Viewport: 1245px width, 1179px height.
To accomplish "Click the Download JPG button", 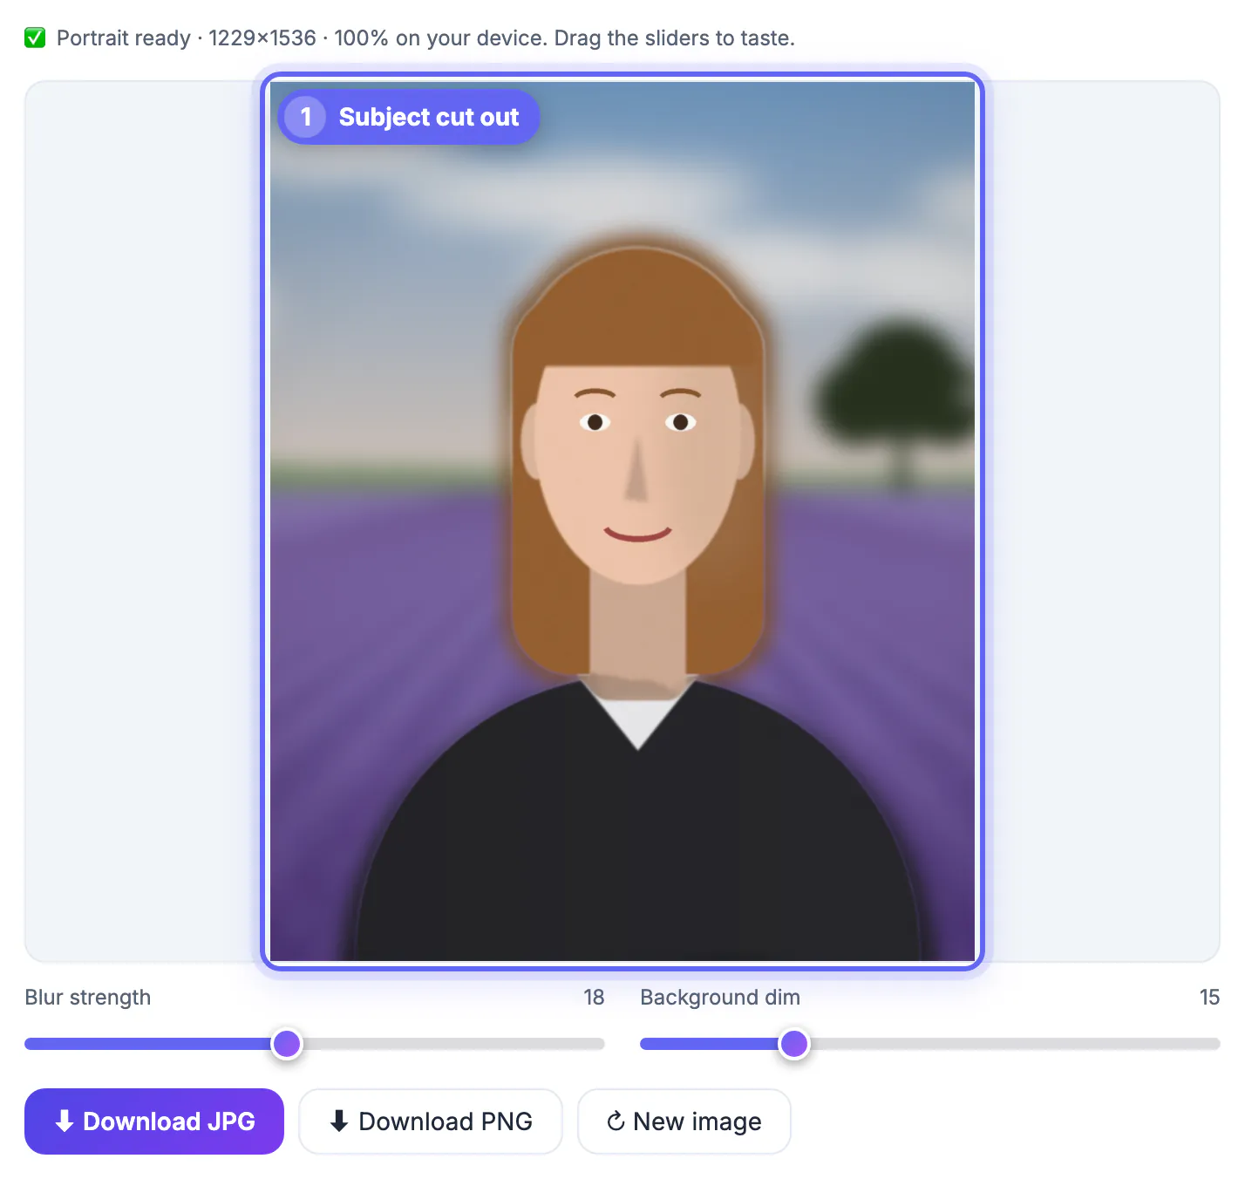I will pos(154,1121).
